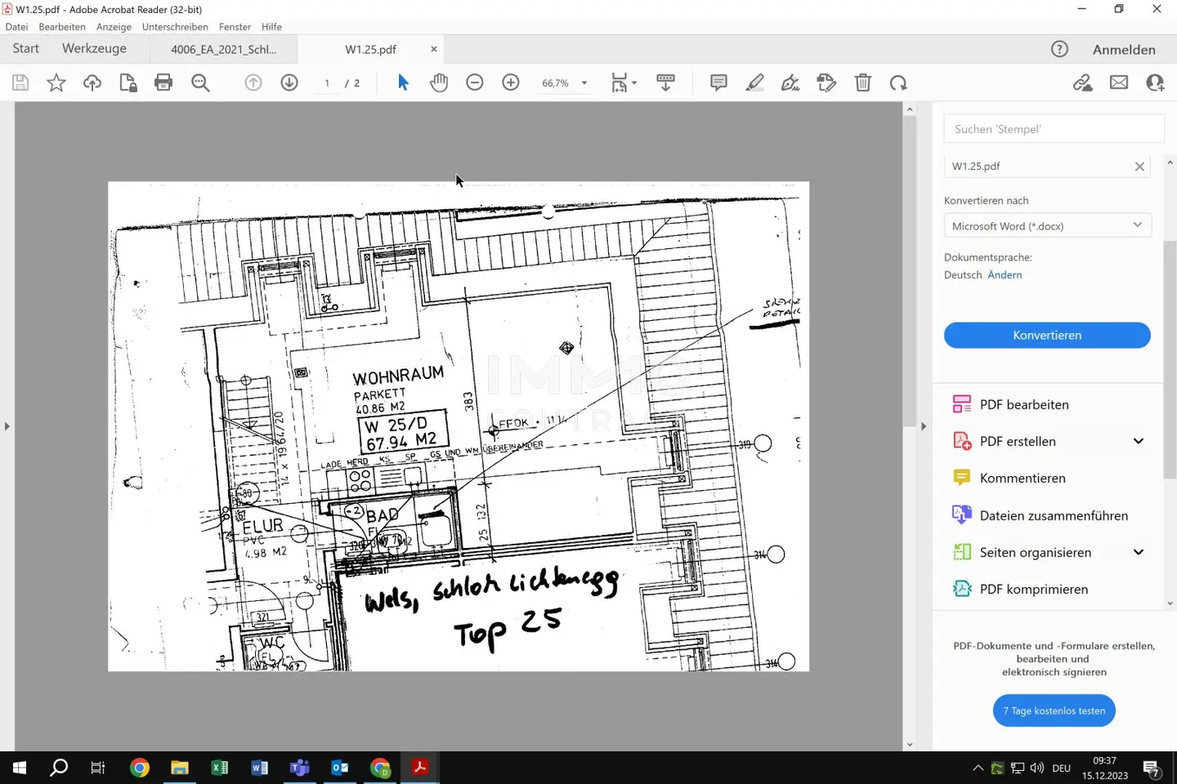Image resolution: width=1177 pixels, height=784 pixels.
Task: Click 7 Tage kostenlos testen
Action: tap(1054, 710)
